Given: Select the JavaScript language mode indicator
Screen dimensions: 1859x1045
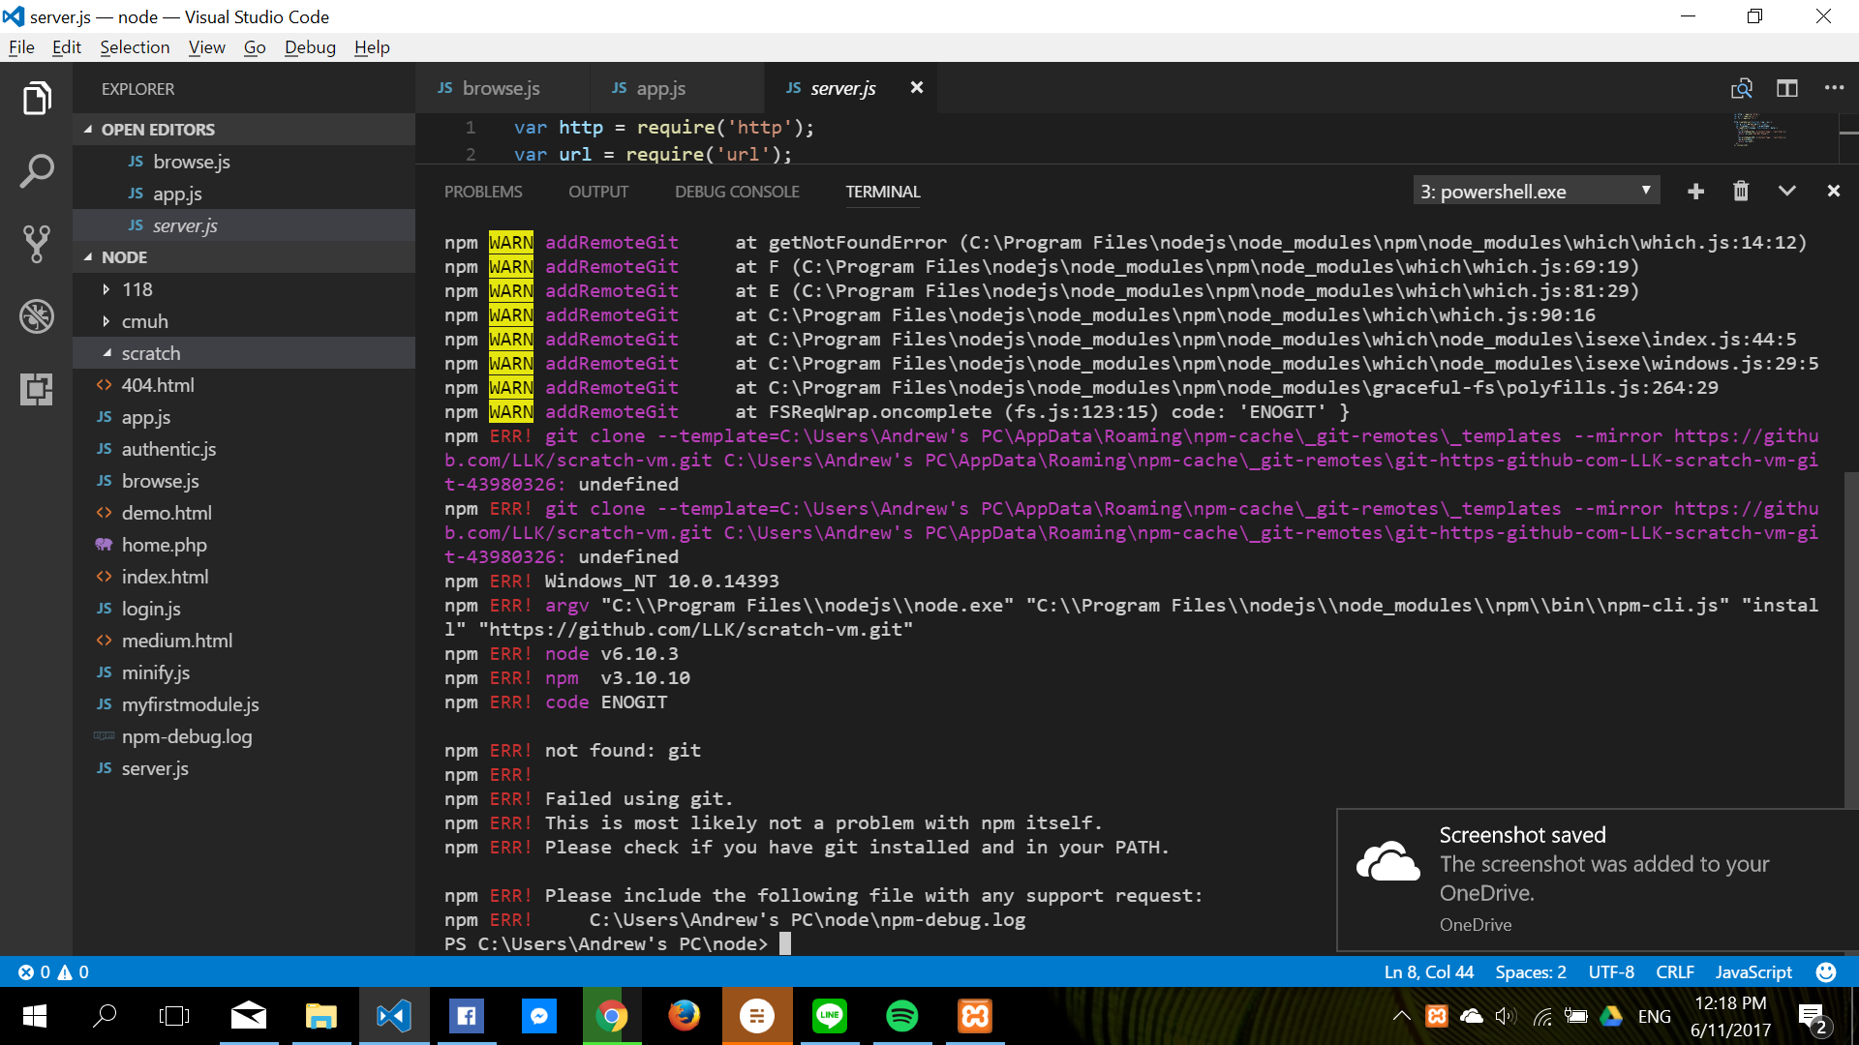Looking at the screenshot, I should tap(1752, 971).
